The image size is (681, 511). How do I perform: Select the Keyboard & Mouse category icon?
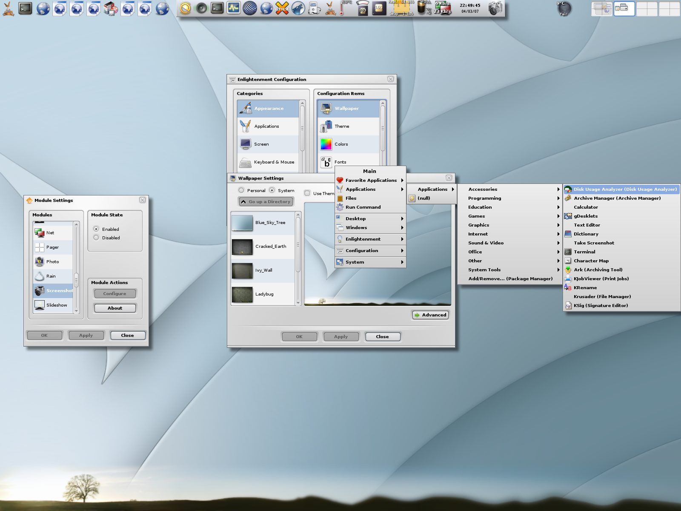246,162
